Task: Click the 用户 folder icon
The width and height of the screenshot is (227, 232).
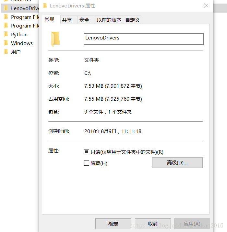Action: (6, 52)
